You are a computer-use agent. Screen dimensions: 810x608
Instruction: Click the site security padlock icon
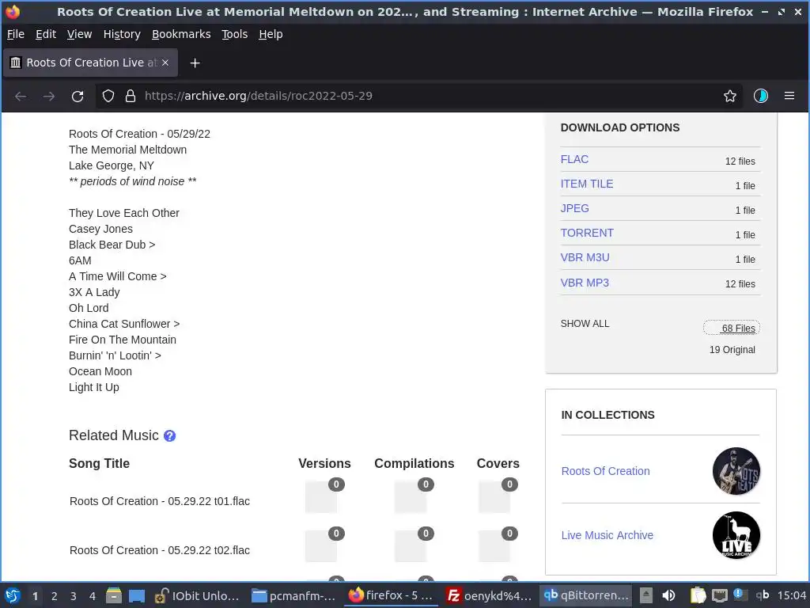(131, 96)
